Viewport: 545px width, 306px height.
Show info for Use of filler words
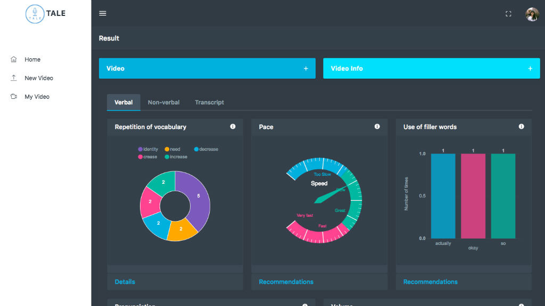coord(521,127)
